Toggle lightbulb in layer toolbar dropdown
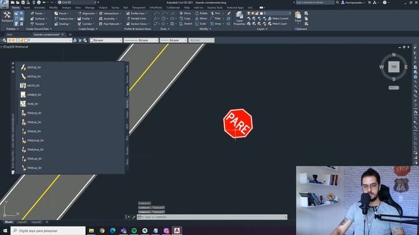The image size is (419, 235). tap(9, 40)
